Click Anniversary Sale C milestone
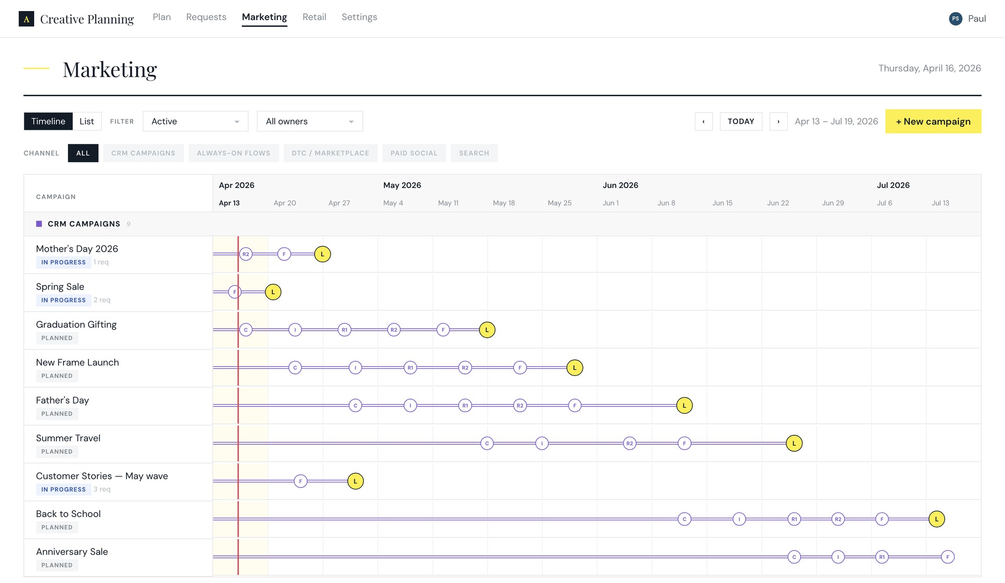The image size is (1005, 583). pos(794,557)
